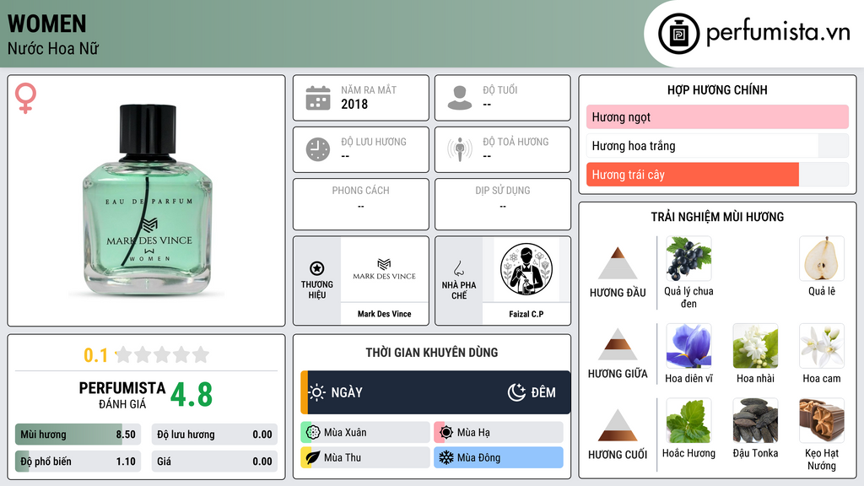This screenshot has height=486, width=864.
Task: Click the perfumista.vn perfume bottle logo icon
Action: (x=678, y=34)
